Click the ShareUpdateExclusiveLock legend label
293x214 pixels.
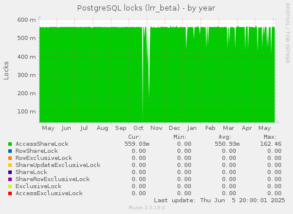click(58, 165)
